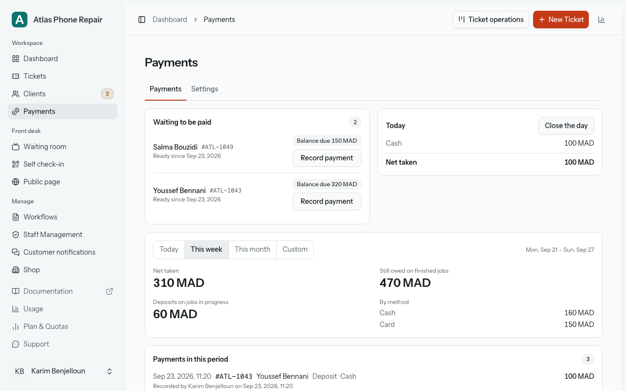Viewport: 626px width, 391px height.
Task: Open the chart icon in top bar
Action: click(x=602, y=20)
